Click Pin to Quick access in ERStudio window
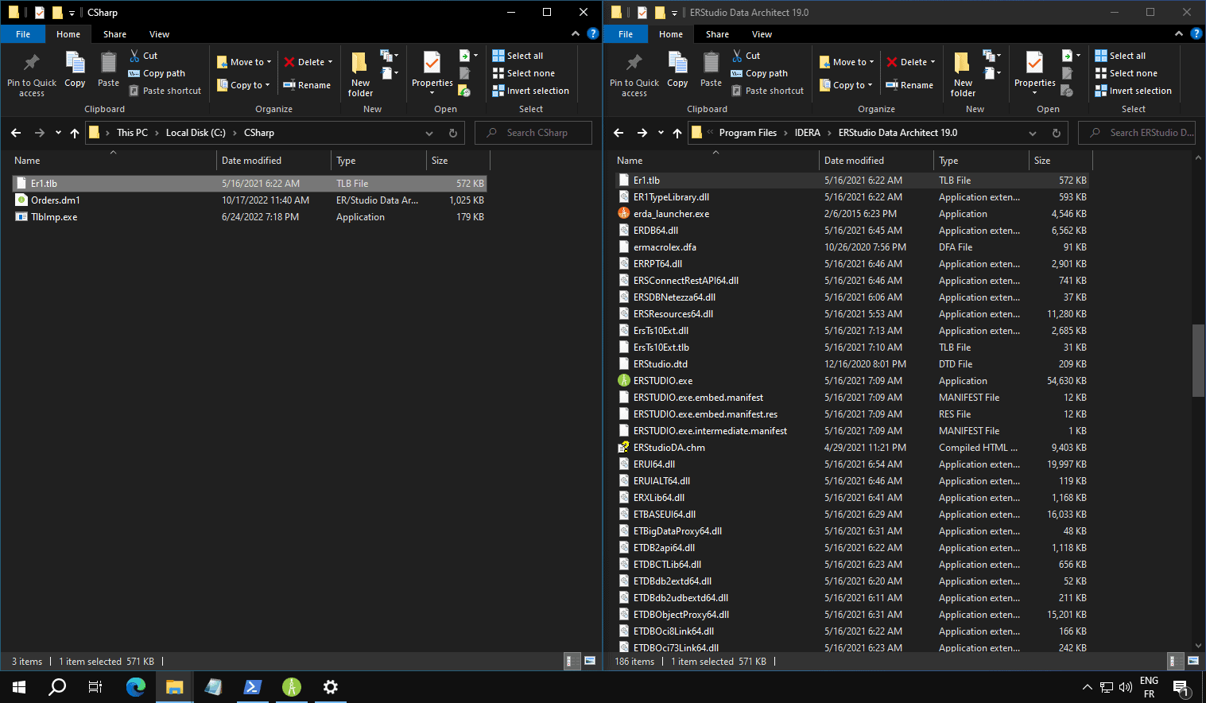1206x703 pixels. (634, 75)
